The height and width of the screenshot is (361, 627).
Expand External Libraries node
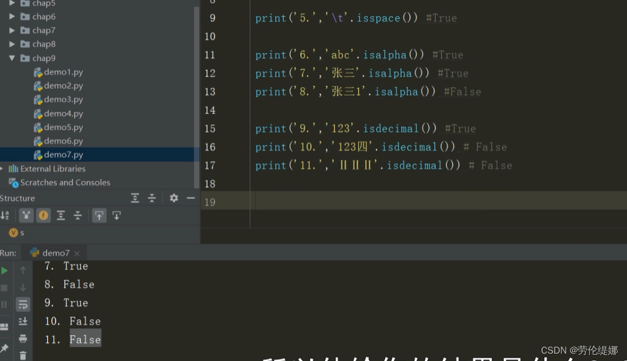pos(2,168)
